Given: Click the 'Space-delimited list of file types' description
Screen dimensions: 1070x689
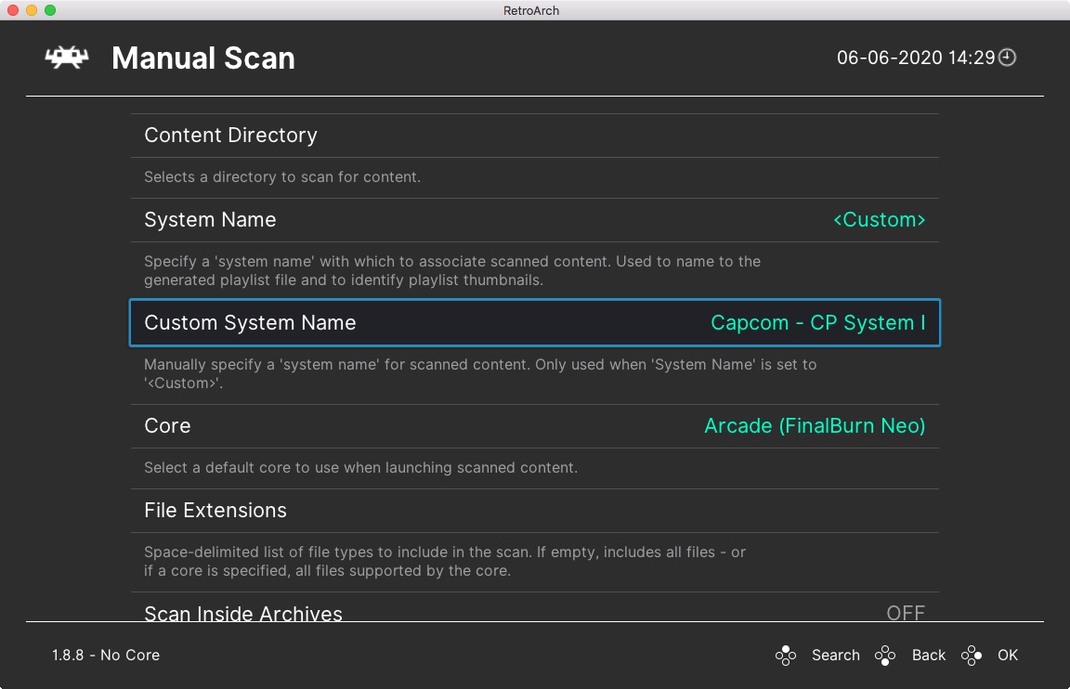Looking at the screenshot, I should [x=445, y=562].
